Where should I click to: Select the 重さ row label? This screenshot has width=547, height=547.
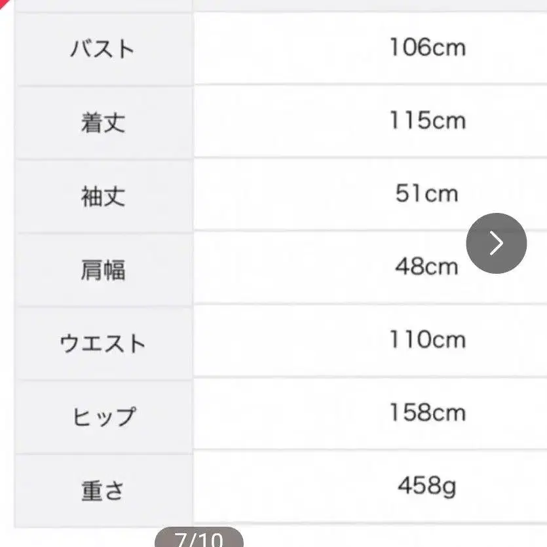(103, 490)
